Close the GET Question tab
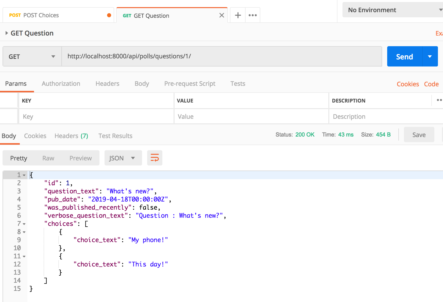Screen dimensions: 443x302 (221, 15)
